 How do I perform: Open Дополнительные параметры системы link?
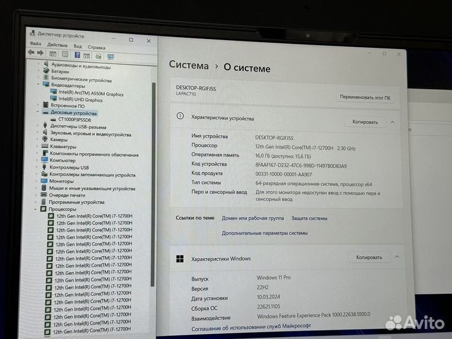(x=265, y=233)
